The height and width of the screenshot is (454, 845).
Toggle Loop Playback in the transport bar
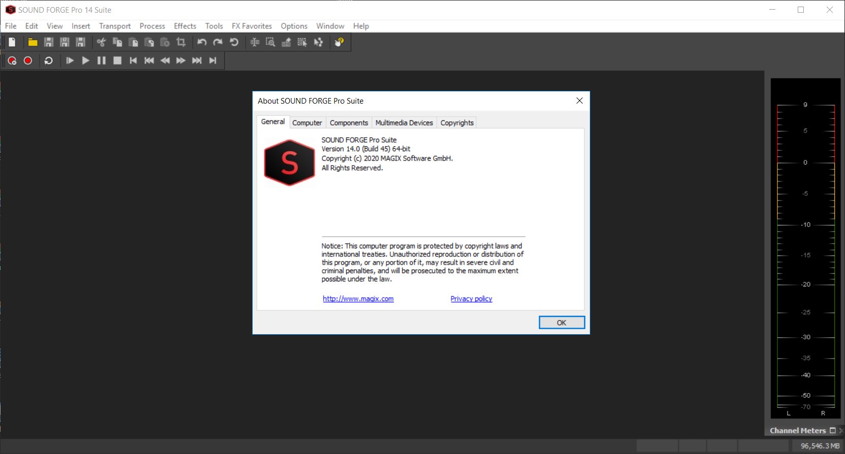(49, 60)
